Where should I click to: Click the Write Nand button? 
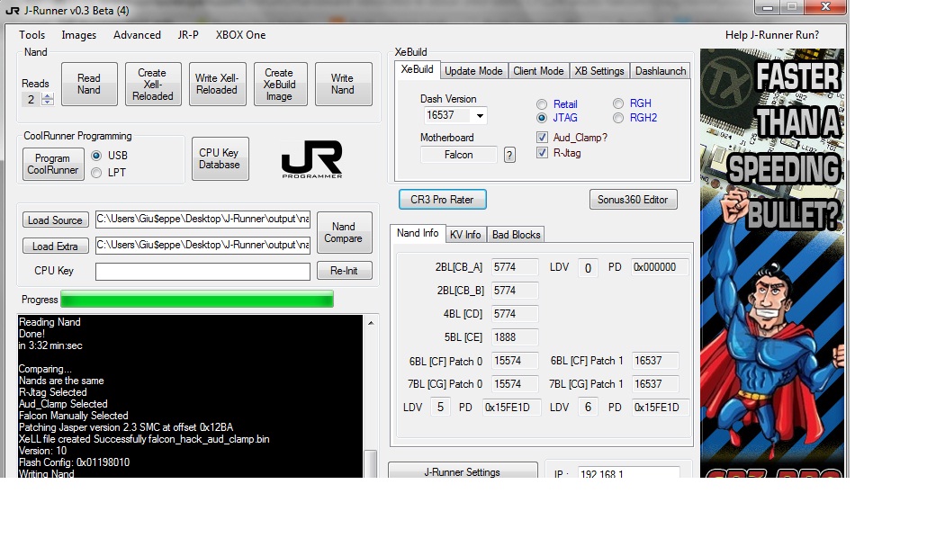point(343,84)
